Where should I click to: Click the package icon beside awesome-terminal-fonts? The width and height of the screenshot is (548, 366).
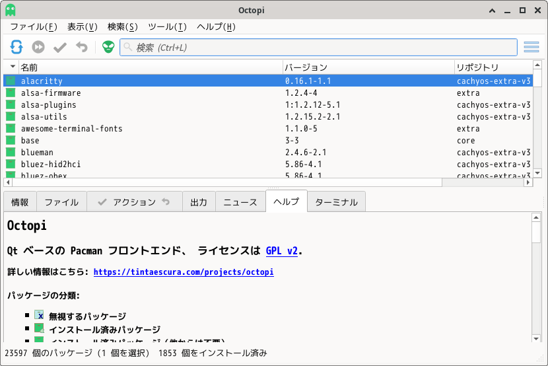pos(11,128)
